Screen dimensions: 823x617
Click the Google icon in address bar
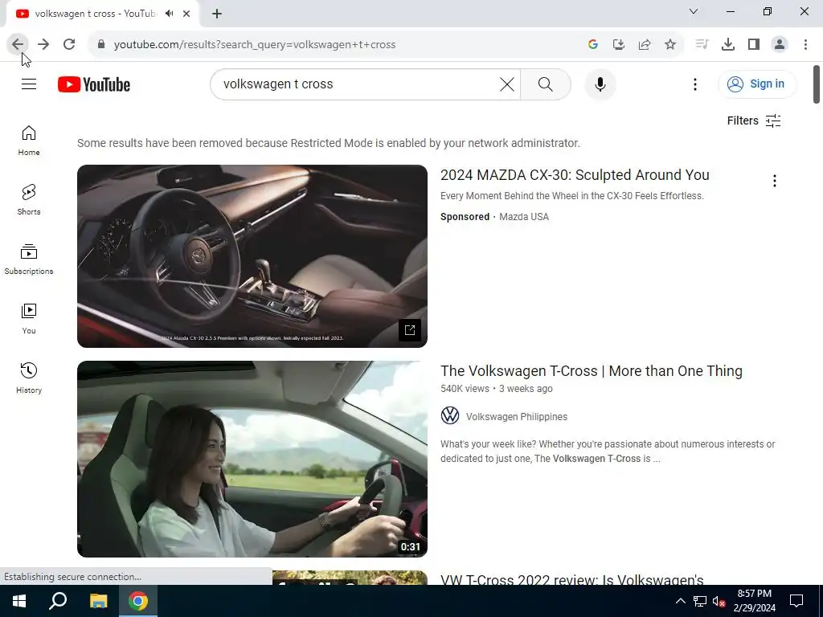pos(593,45)
